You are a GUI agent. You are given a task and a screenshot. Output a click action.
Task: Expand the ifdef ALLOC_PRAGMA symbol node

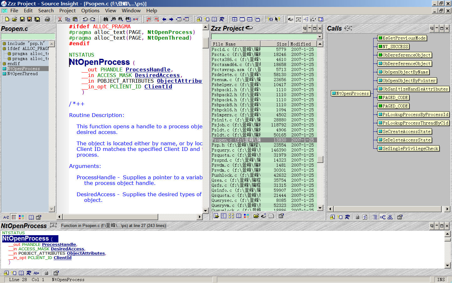pyautogui.click(x=4, y=49)
